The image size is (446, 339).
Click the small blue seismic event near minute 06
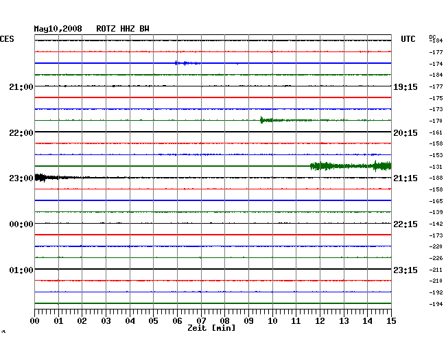[187, 63]
